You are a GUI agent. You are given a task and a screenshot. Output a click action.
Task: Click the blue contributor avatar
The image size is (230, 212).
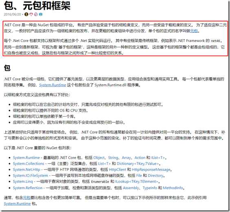click(x=41, y=14)
